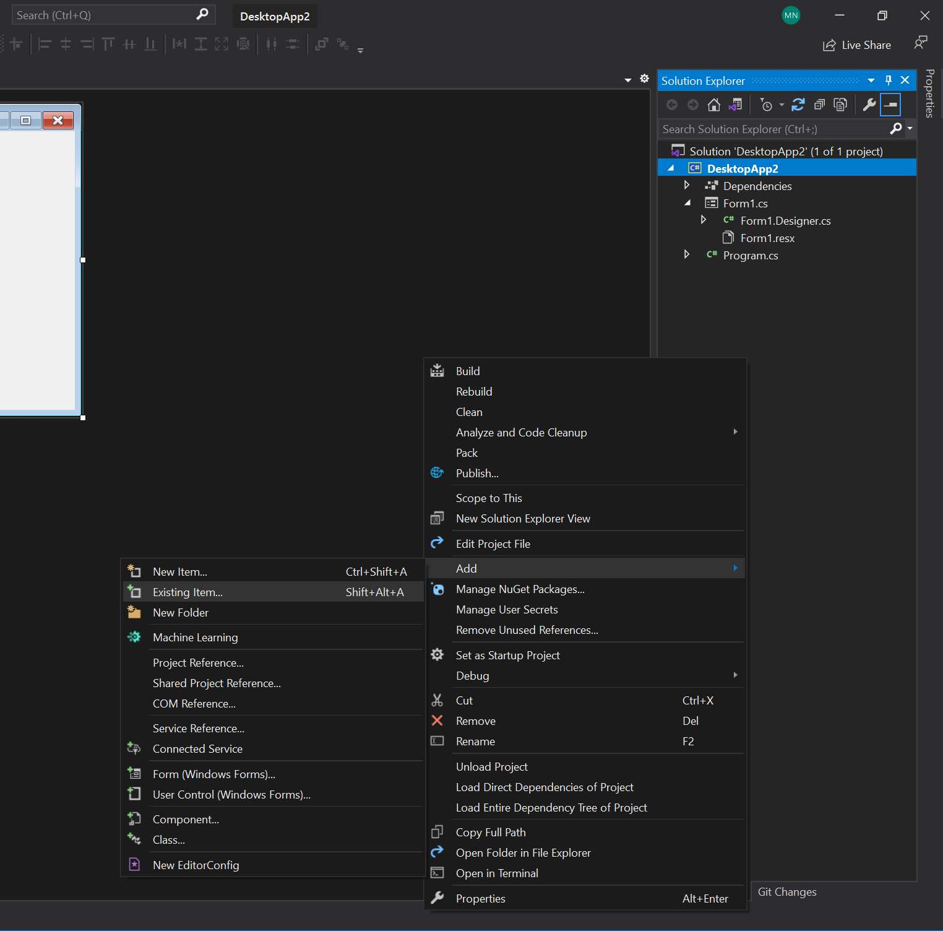Click Align Middles in layout toolbar

(x=129, y=44)
